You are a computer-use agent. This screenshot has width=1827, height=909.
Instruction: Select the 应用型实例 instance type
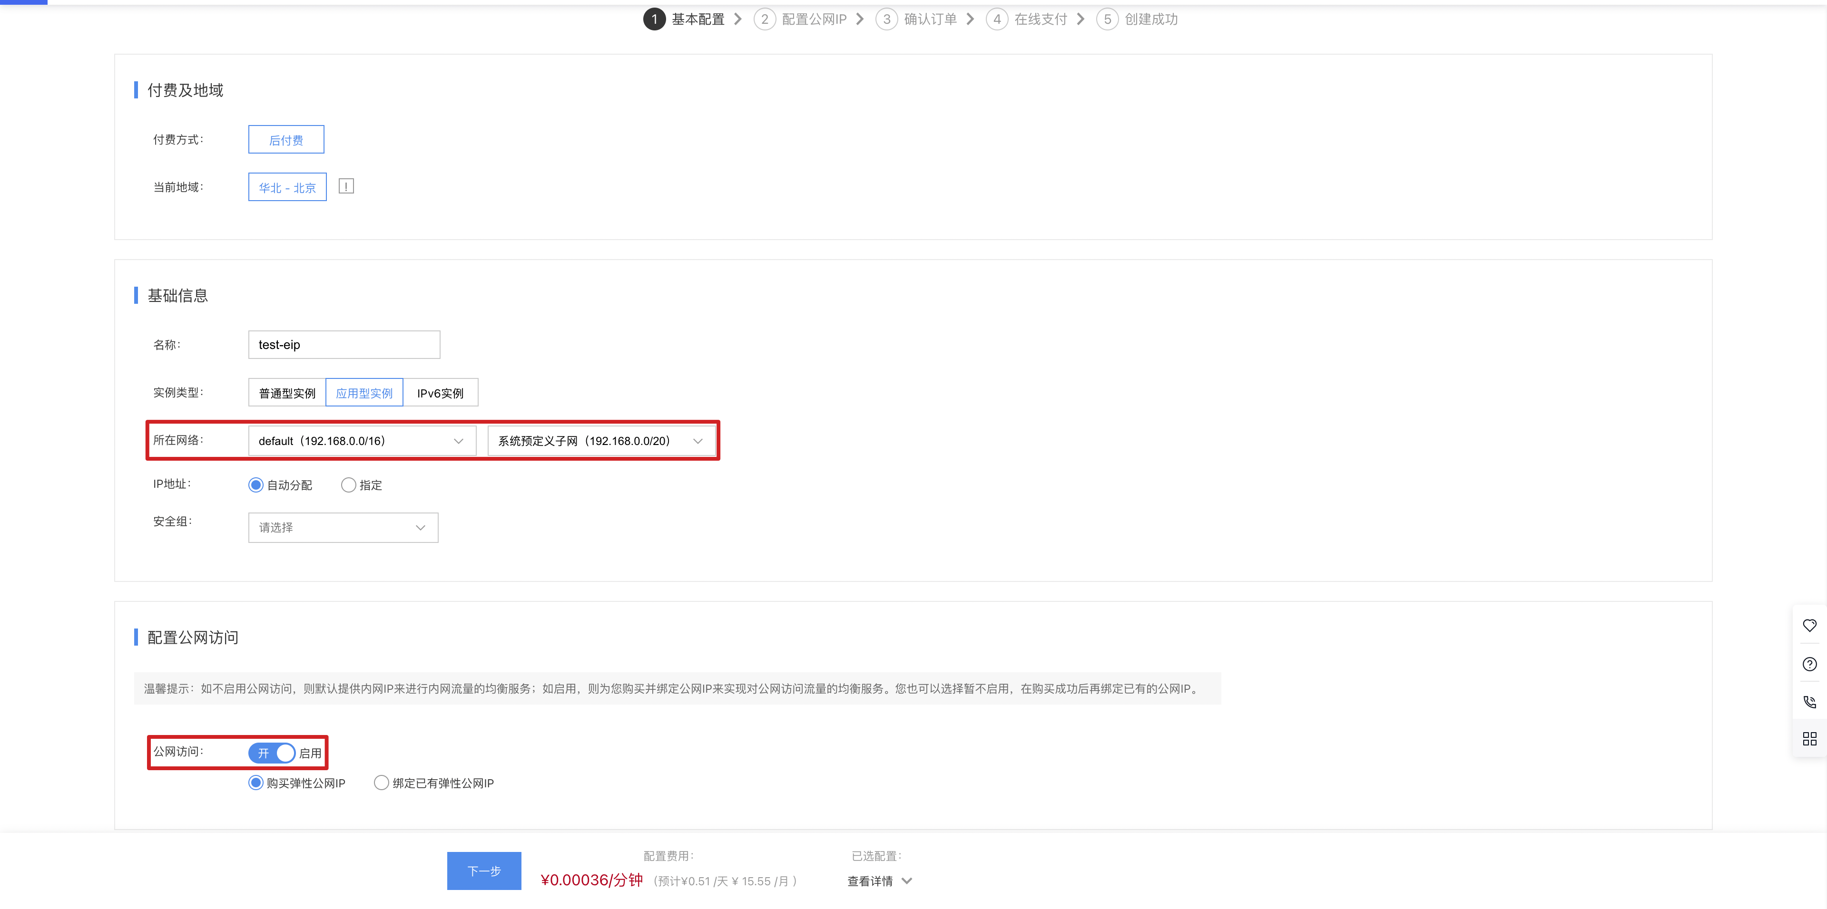[364, 393]
